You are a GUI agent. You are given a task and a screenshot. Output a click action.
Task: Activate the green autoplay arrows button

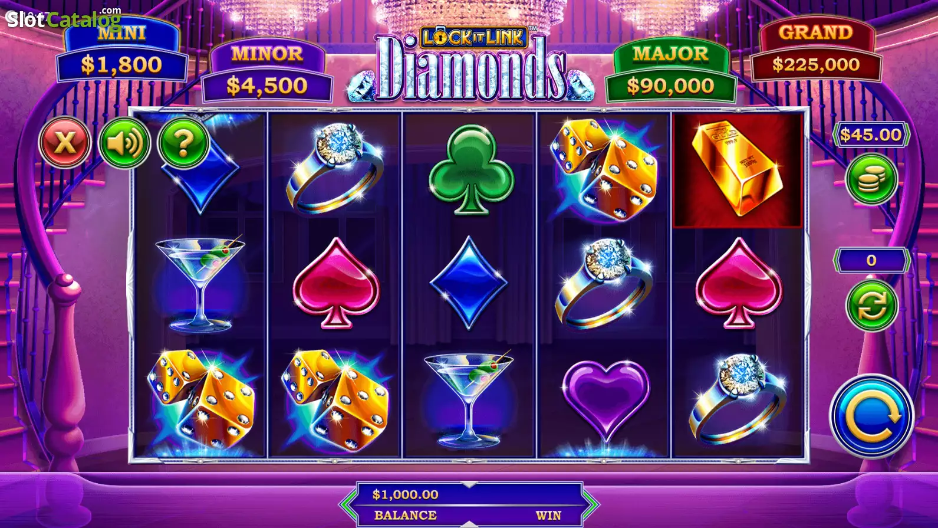click(871, 306)
